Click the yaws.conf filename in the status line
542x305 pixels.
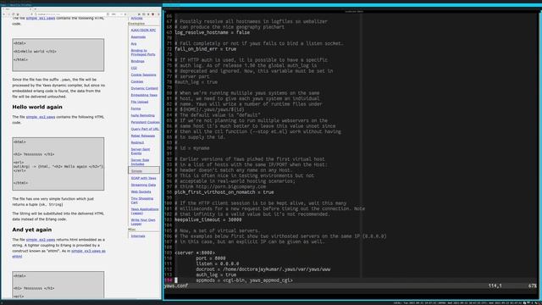176,286
